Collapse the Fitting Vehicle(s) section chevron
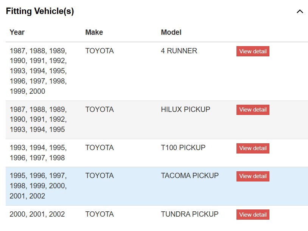 point(300,11)
